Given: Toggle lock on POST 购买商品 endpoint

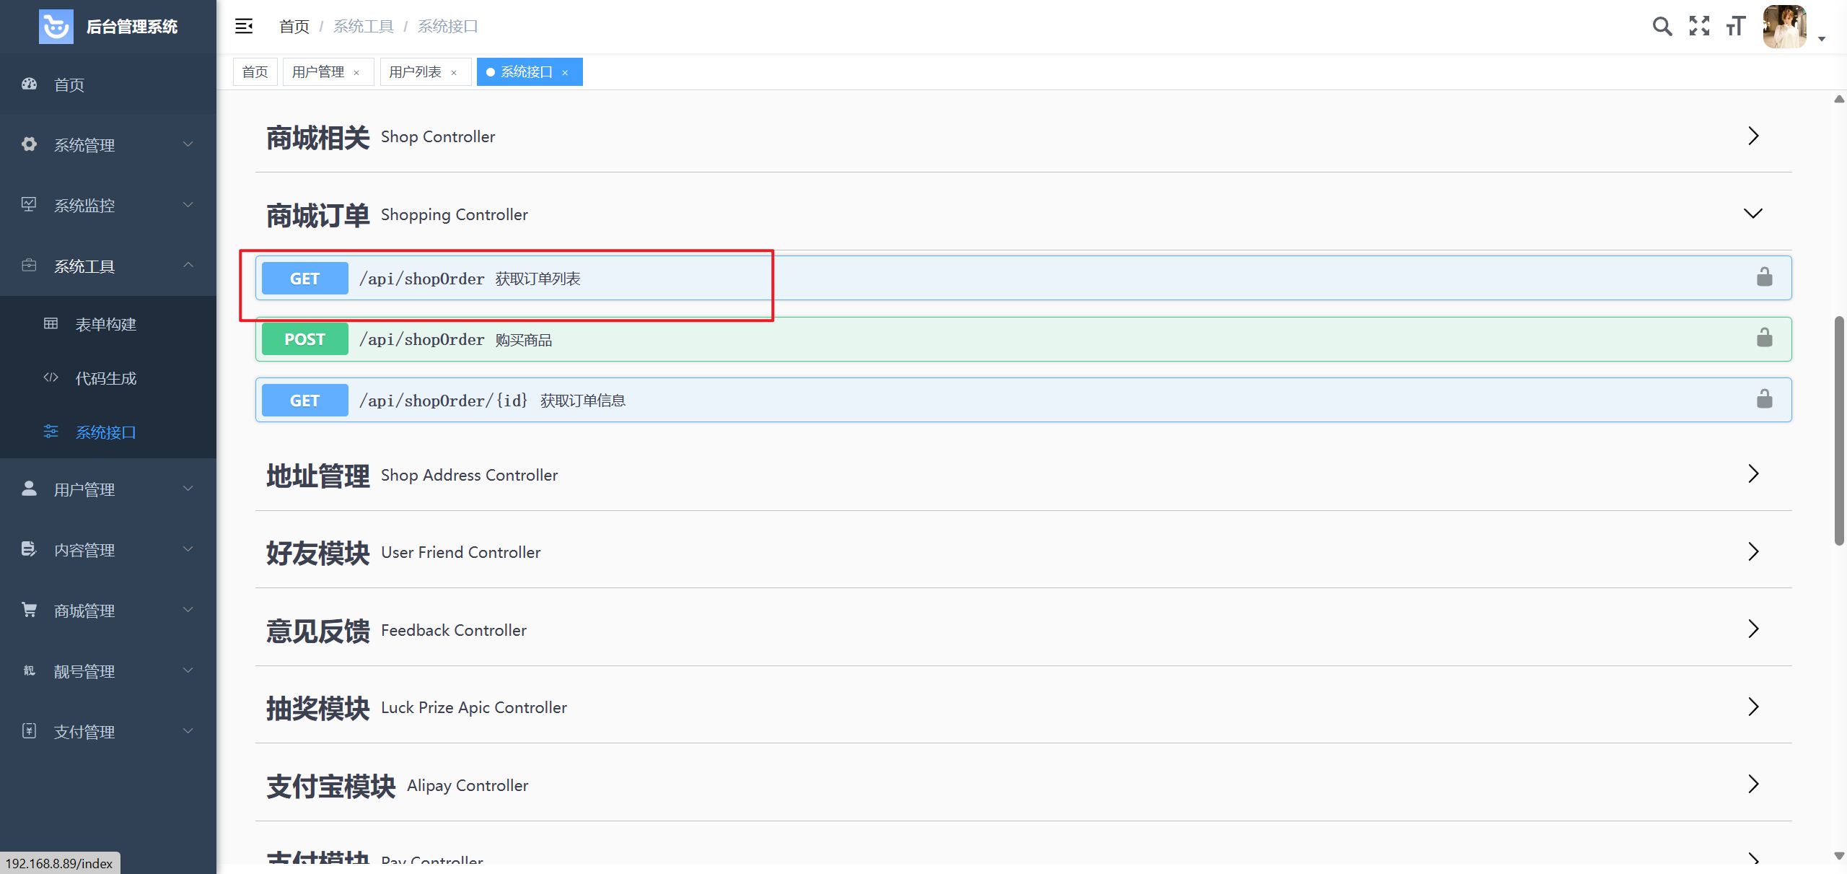Looking at the screenshot, I should coord(1764,338).
